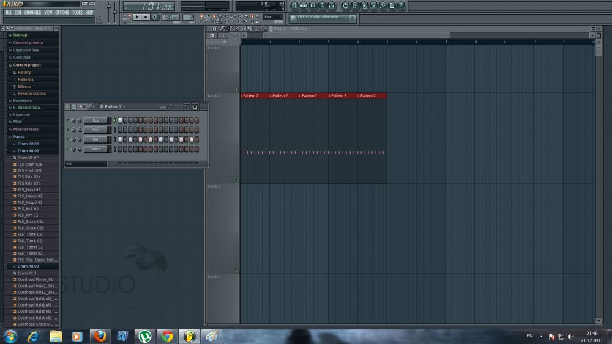Image resolution: width=612 pixels, height=344 pixels.
Task: Open the step sequencer keyboard editor icon
Action: [x=195, y=107]
